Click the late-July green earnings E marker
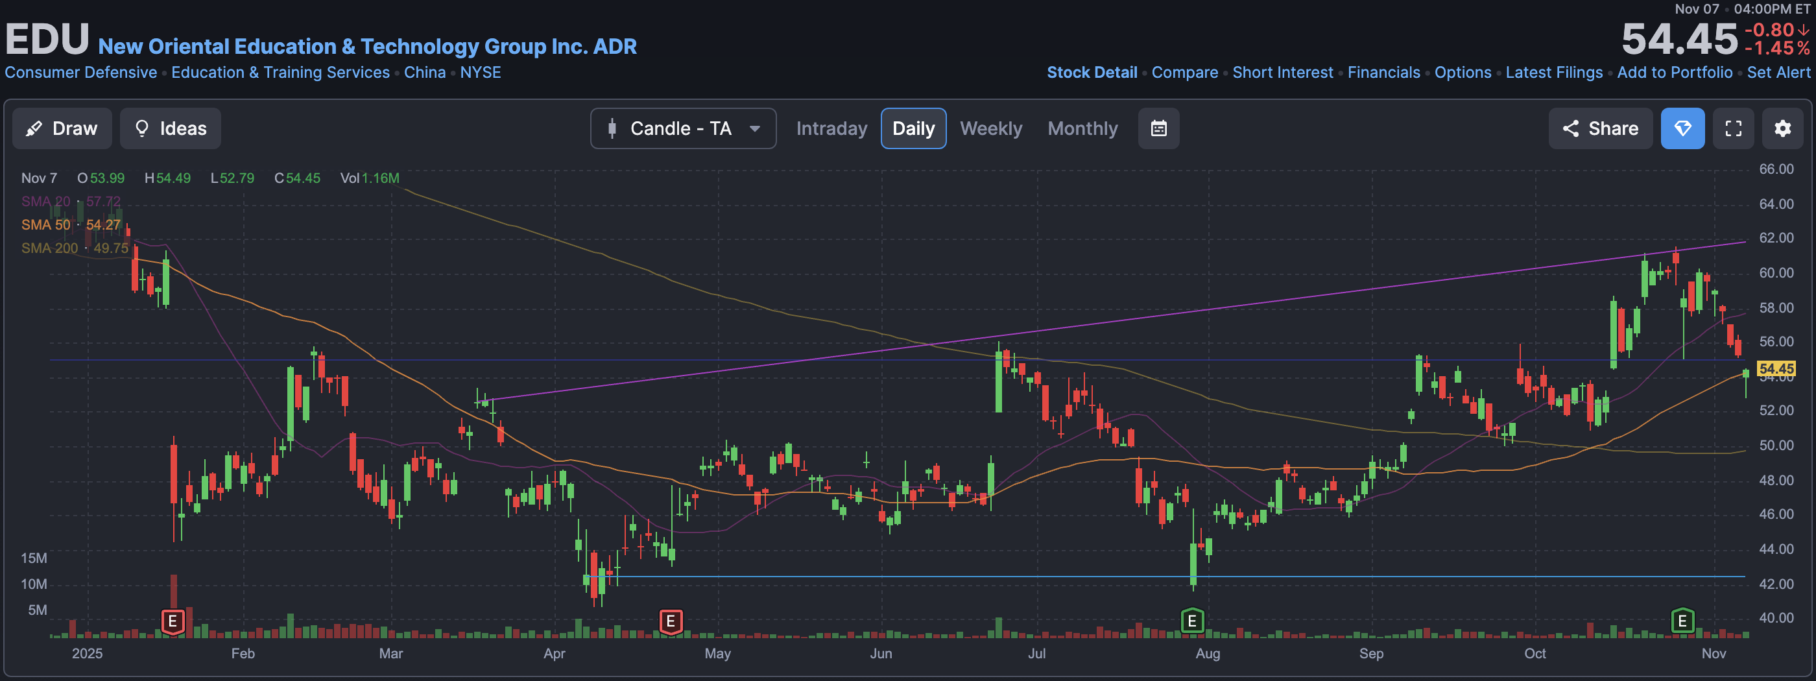1816x681 pixels. [1192, 621]
